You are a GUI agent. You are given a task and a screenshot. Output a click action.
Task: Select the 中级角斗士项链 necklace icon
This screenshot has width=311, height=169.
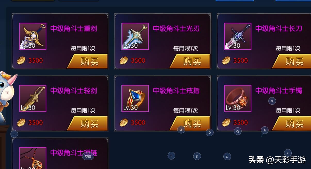(x=33, y=158)
